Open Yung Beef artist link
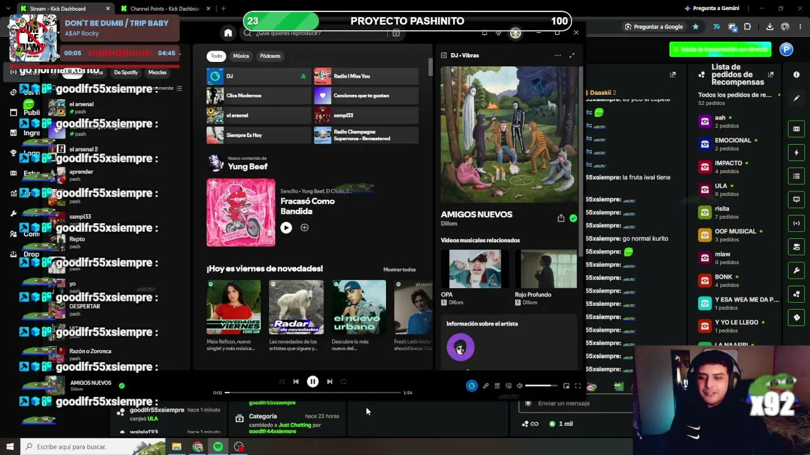810x455 pixels. point(247,167)
